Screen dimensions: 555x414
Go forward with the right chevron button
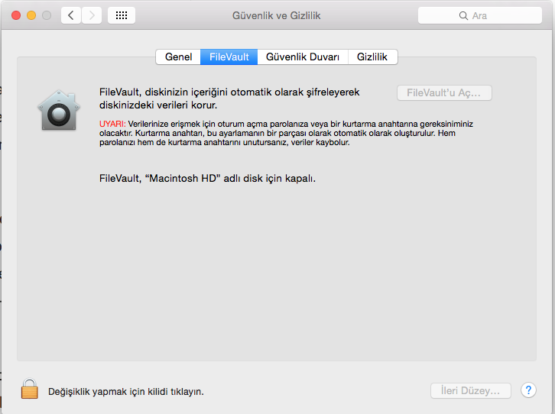[x=92, y=15]
